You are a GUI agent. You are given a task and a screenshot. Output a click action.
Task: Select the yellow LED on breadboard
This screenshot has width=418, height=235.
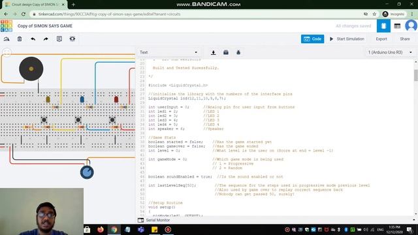pos(48,99)
